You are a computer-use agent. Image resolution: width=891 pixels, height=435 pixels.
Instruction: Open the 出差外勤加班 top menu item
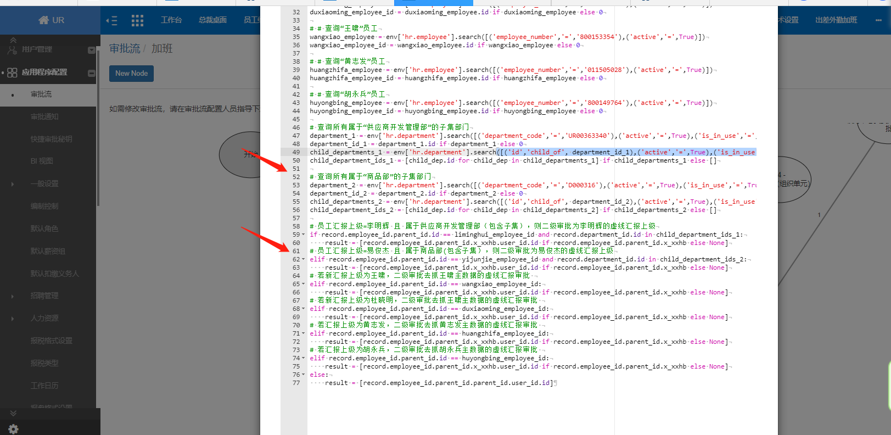click(x=836, y=20)
